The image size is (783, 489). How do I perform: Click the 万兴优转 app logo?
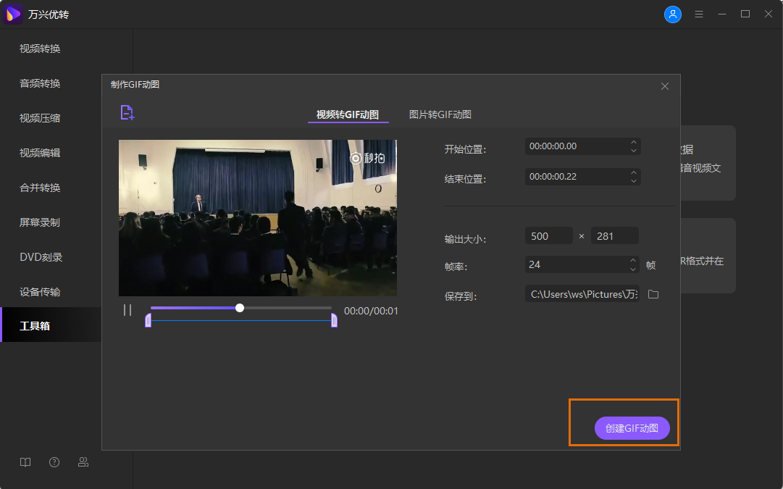tap(12, 14)
